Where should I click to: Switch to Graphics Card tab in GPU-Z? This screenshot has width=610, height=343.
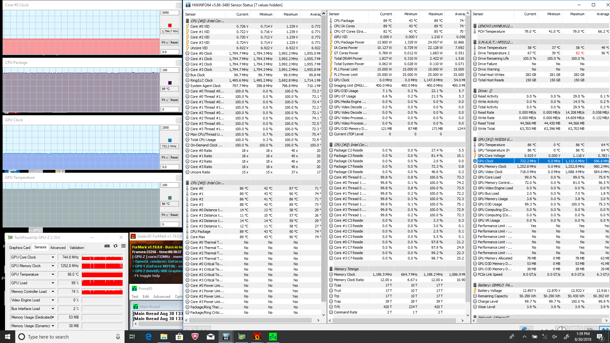(20, 248)
